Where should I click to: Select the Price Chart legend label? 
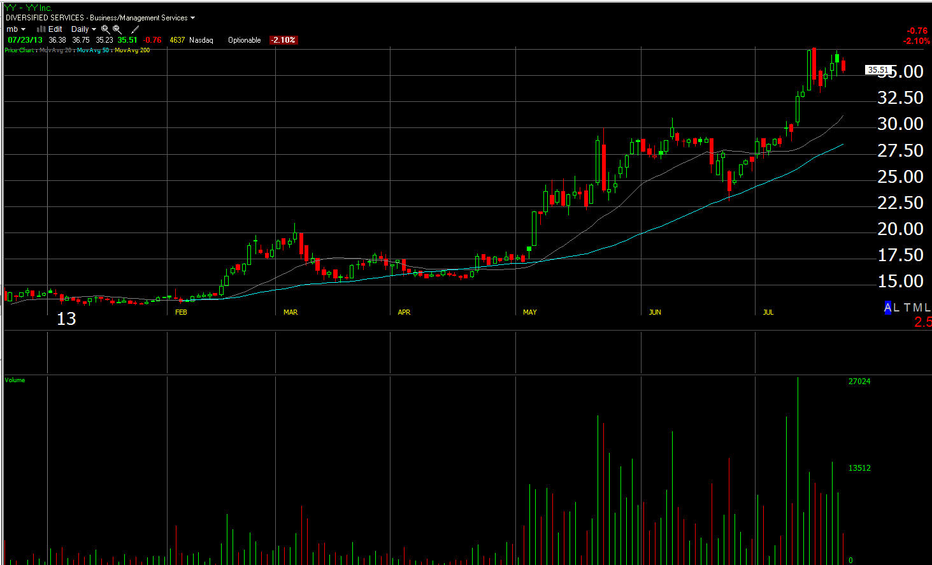19,50
